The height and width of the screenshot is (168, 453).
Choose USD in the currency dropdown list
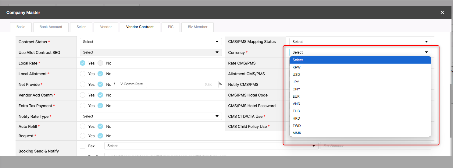pyautogui.click(x=296, y=75)
